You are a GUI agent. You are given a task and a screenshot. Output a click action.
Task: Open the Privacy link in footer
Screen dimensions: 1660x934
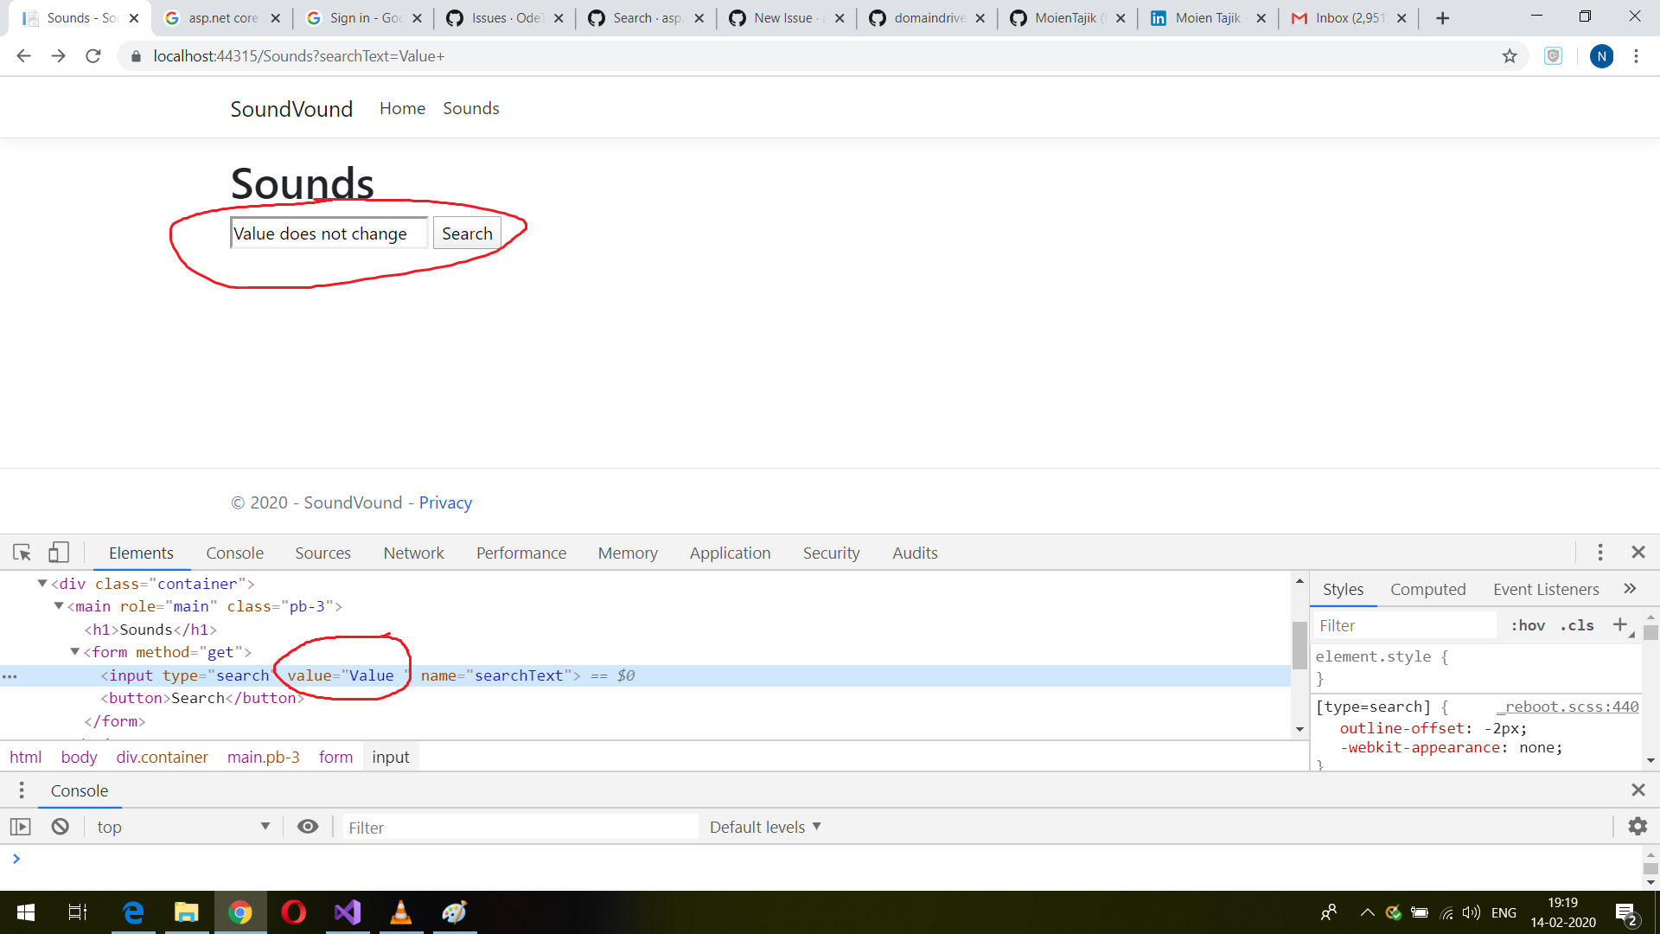pyautogui.click(x=445, y=502)
